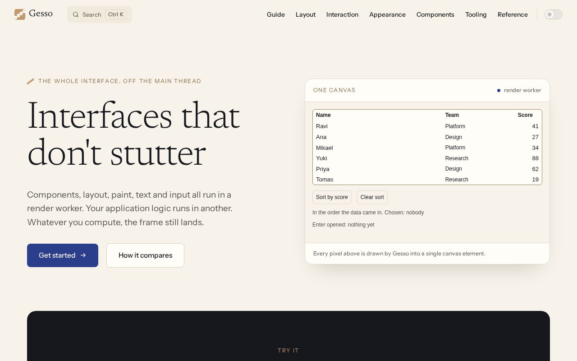Select the Ana row name
The height and width of the screenshot is (361, 577).
(x=321, y=137)
